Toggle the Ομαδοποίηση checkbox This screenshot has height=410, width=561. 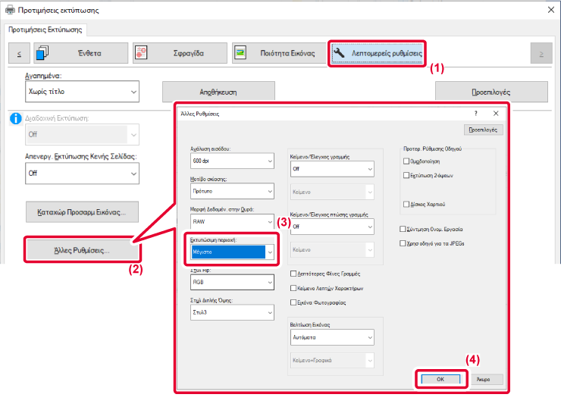pos(406,161)
